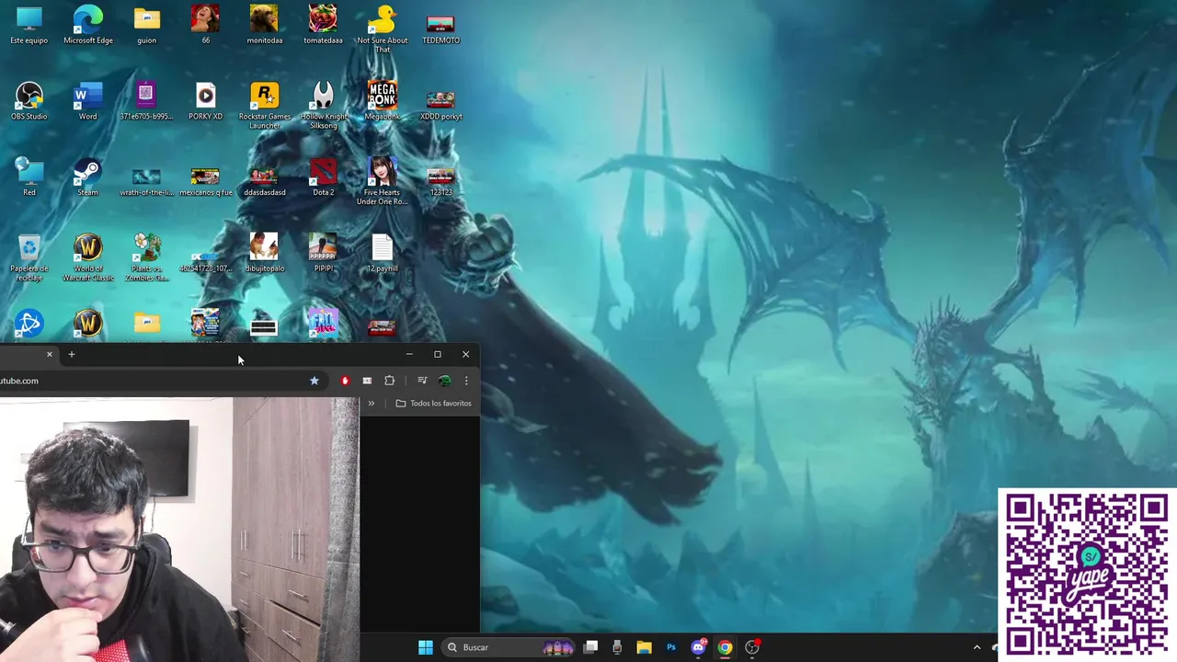1177x662 pixels.
Task: Open the Red network icon
Action: [29, 177]
